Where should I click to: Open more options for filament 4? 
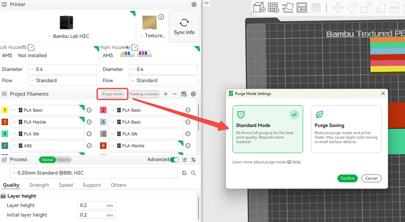coord(188,122)
